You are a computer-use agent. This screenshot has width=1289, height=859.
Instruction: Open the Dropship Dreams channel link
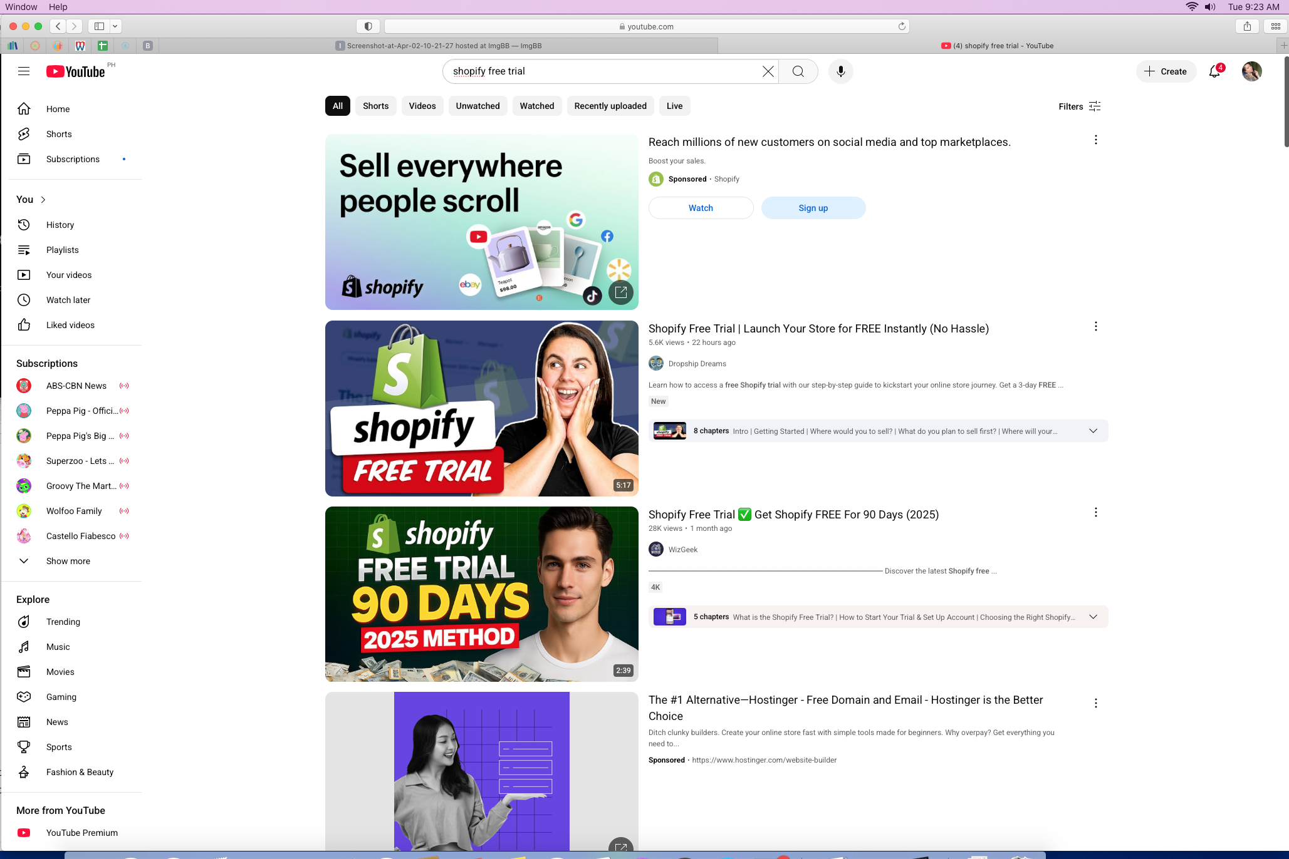tap(697, 364)
